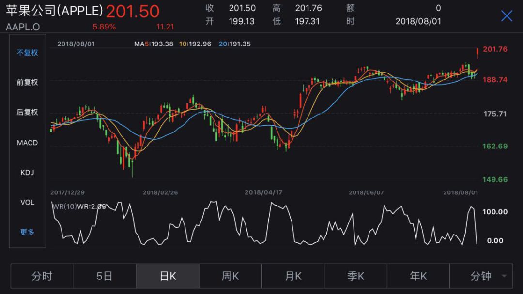Switch to 周K weekly chart tab
This screenshot has height=294, width=523.
click(230, 276)
